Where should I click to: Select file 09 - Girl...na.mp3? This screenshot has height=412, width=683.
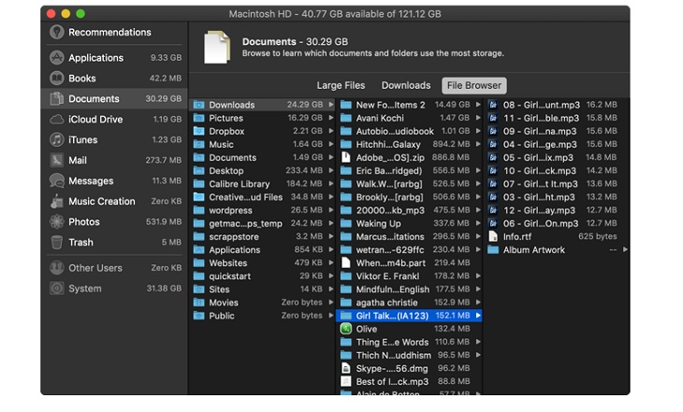tap(557, 131)
